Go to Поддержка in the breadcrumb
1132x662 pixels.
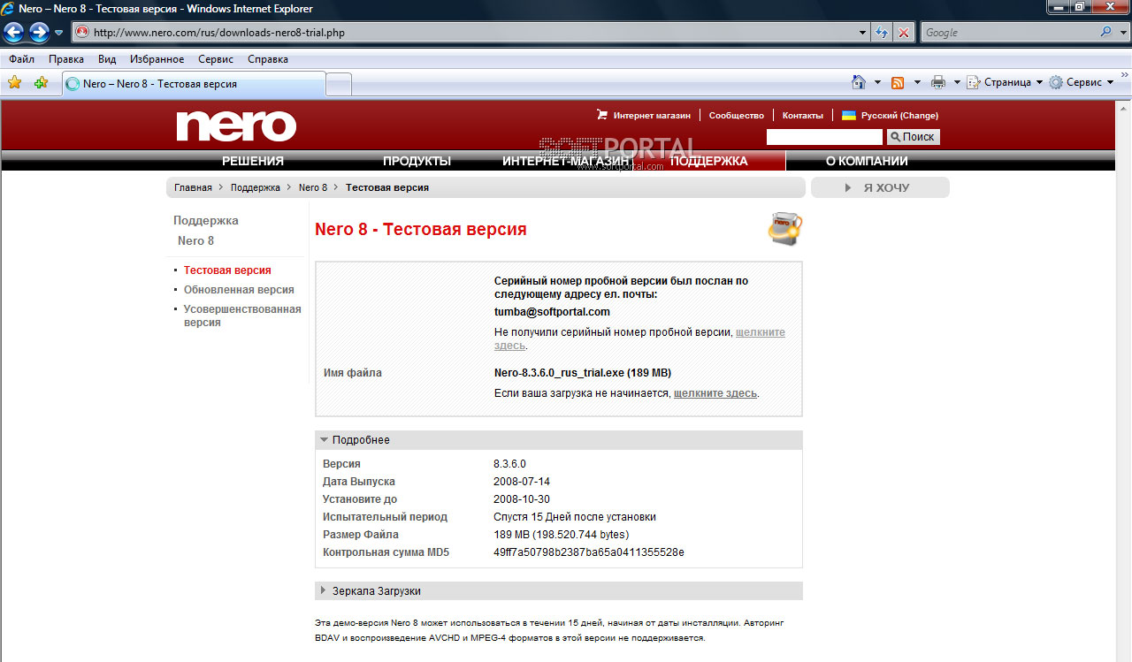click(256, 187)
